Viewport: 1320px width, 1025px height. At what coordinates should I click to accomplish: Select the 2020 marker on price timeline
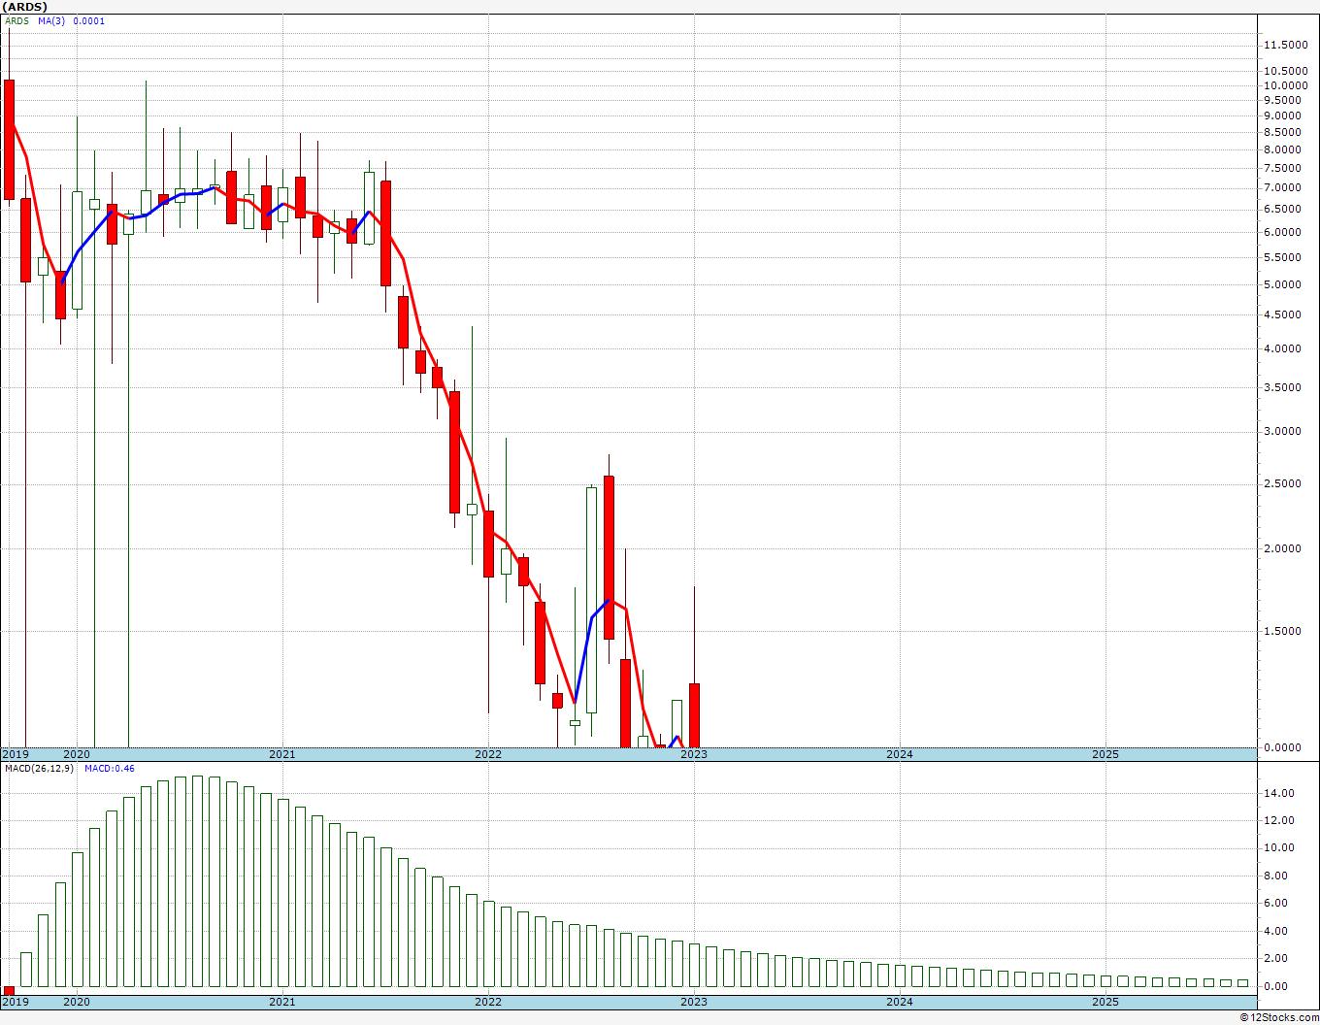coord(76,754)
